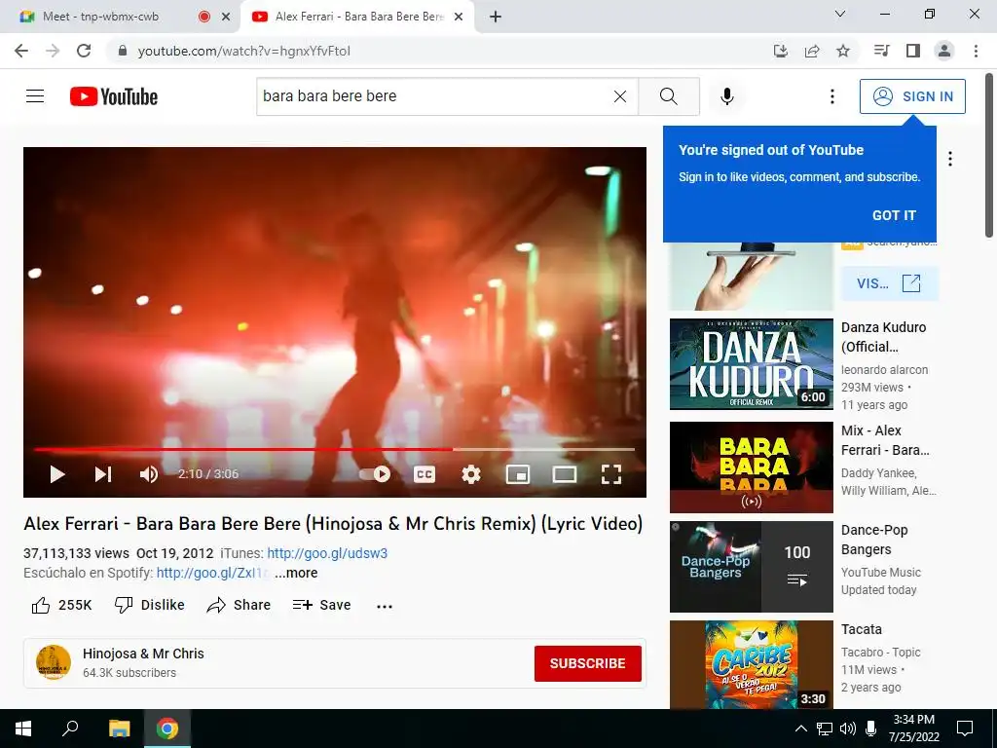Seek on the red video progress bar
The width and height of the screenshot is (997, 748).
coord(334,449)
